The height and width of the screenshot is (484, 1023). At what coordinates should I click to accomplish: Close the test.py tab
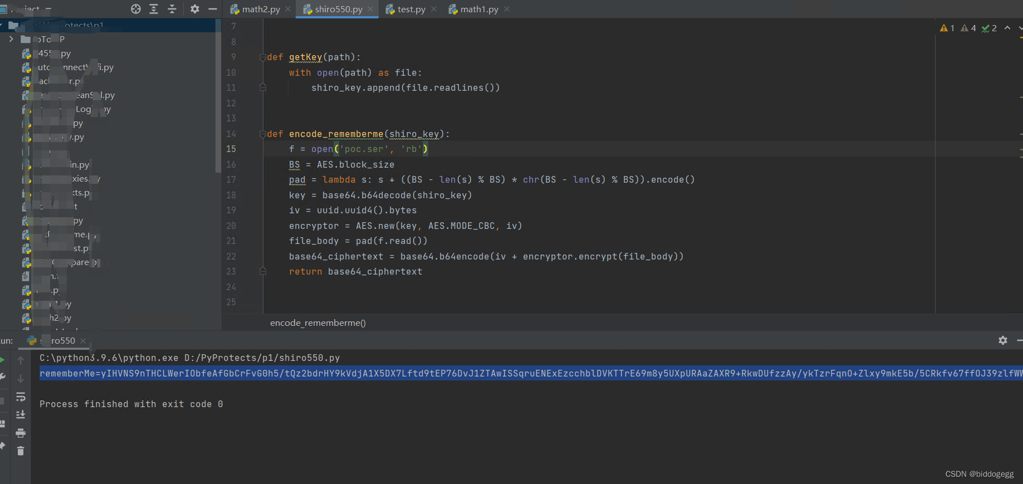(434, 9)
